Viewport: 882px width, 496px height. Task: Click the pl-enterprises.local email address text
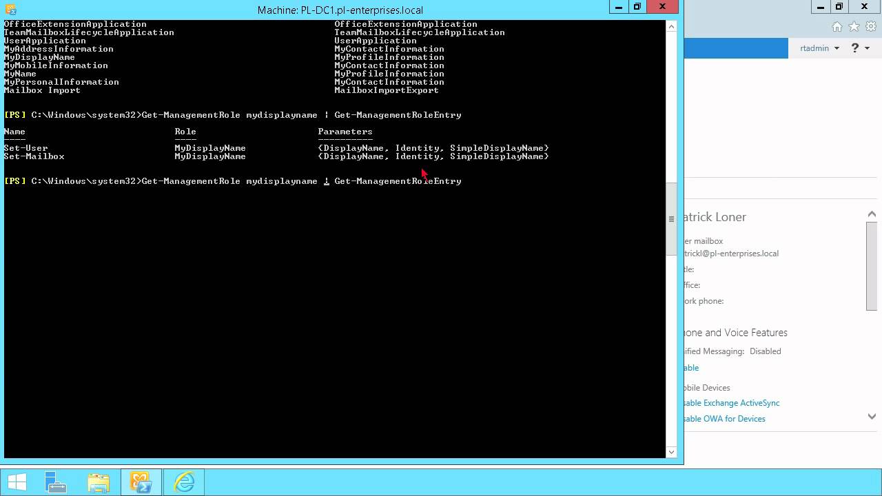click(x=731, y=254)
